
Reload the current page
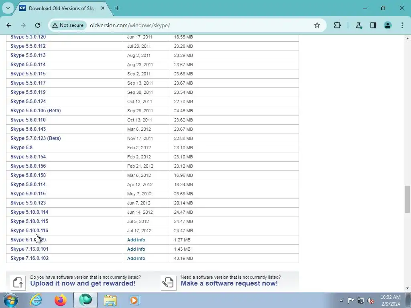pos(38,25)
